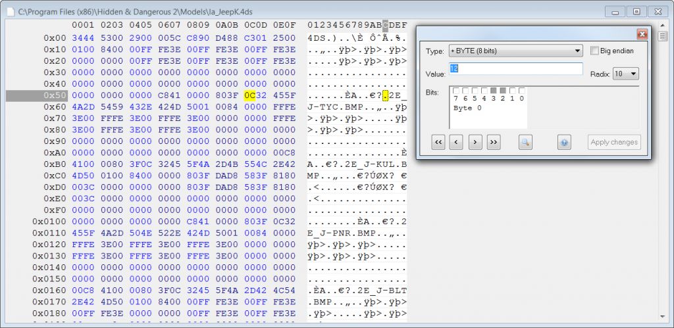
Task: Toggle bit 3 checkbox
Action: (x=494, y=91)
